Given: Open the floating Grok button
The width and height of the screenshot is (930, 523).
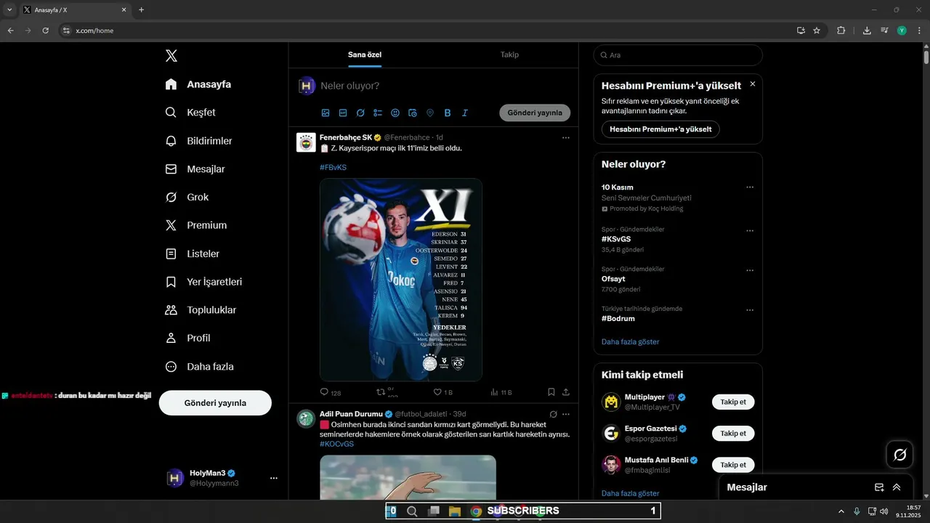Looking at the screenshot, I should (899, 455).
